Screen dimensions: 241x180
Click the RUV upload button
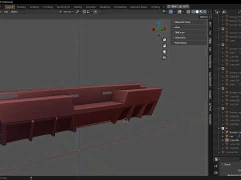(x=172, y=6)
